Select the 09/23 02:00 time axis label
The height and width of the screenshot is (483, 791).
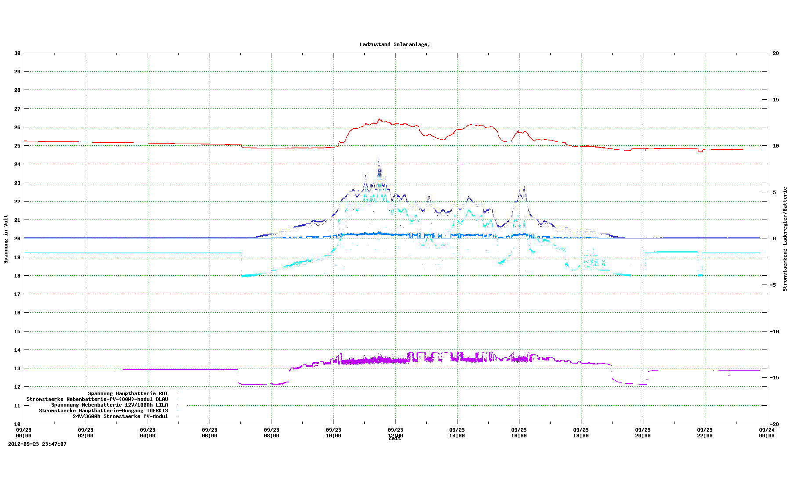point(86,433)
